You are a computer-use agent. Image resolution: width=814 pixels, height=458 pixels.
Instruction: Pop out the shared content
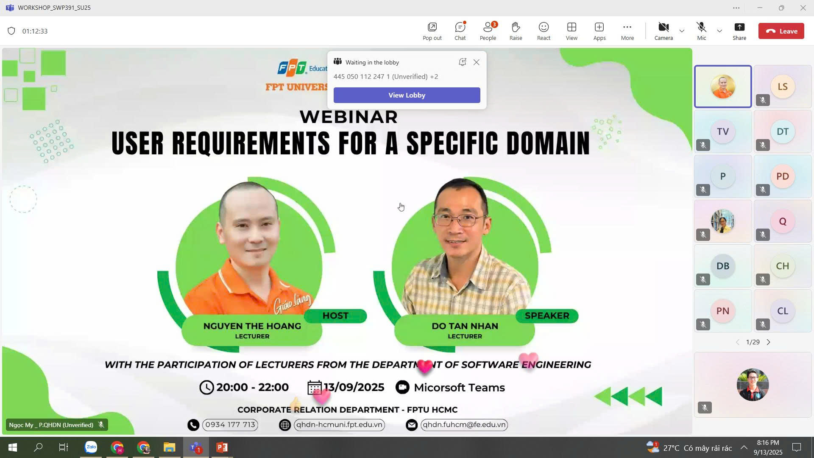432,31
